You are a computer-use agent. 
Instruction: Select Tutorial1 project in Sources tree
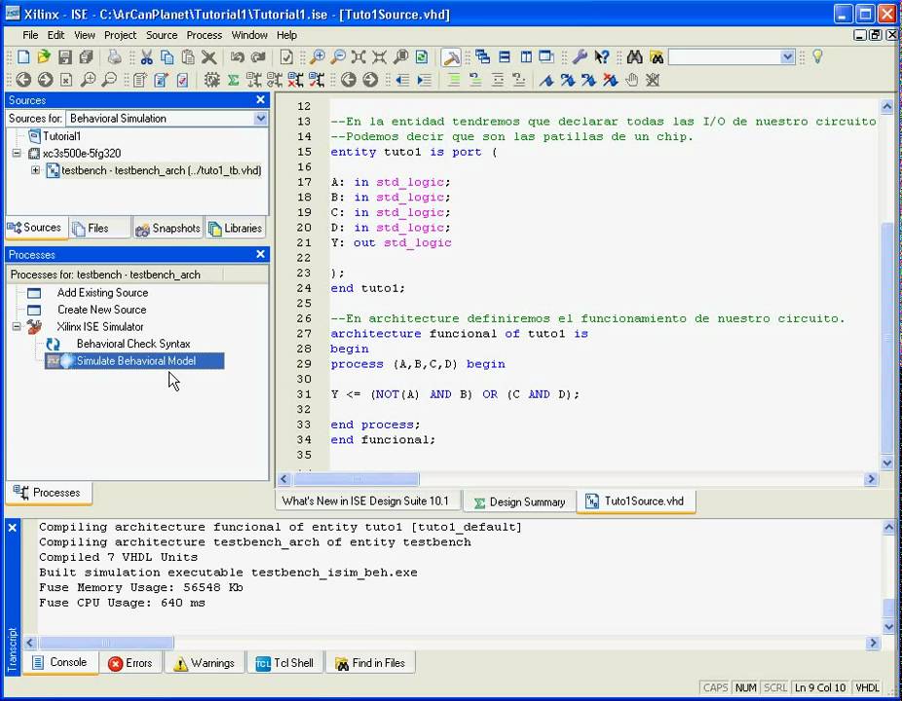pos(61,136)
